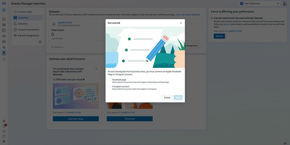Image resolution: width=290 pixels, height=145 pixels.
Task: Open Datasets in the navigation
Action: click(28, 24)
